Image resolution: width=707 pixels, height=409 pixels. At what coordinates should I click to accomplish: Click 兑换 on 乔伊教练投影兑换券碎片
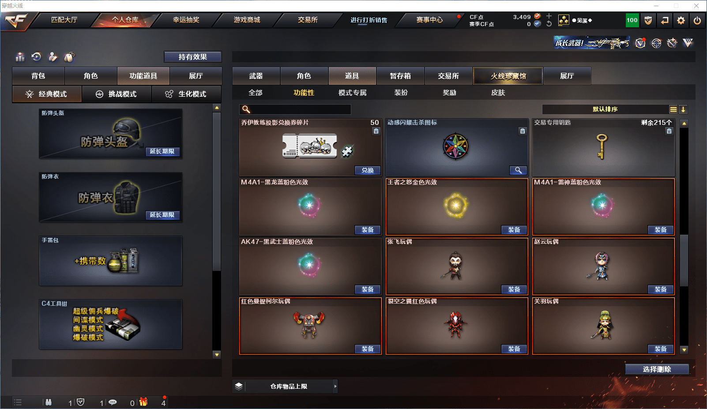click(x=368, y=170)
